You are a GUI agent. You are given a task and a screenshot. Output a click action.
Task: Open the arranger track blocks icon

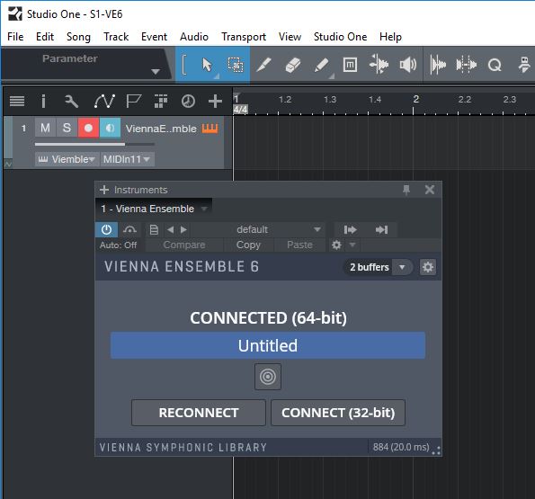click(161, 101)
